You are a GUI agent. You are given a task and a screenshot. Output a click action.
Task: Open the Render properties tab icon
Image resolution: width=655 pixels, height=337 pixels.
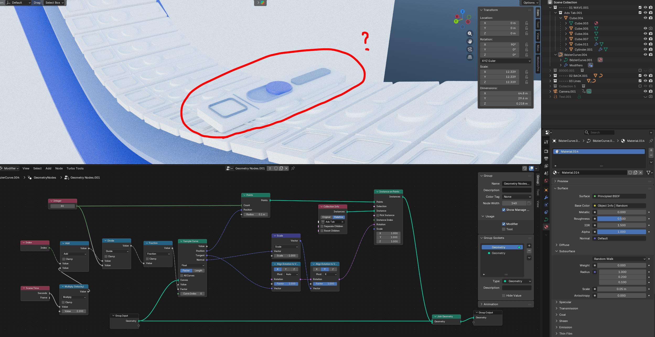[x=546, y=151]
